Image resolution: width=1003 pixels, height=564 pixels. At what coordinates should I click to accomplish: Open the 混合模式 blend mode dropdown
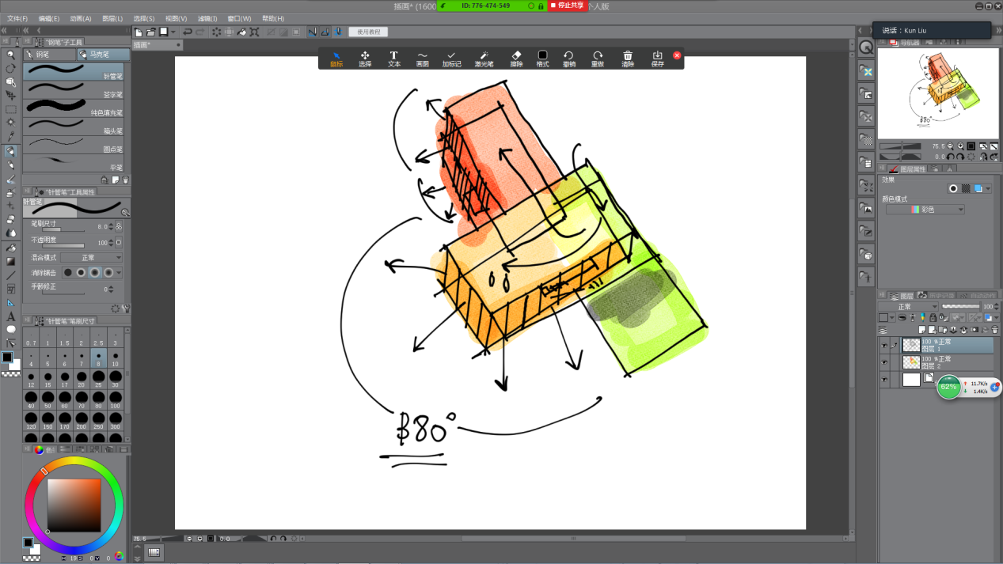click(91, 258)
